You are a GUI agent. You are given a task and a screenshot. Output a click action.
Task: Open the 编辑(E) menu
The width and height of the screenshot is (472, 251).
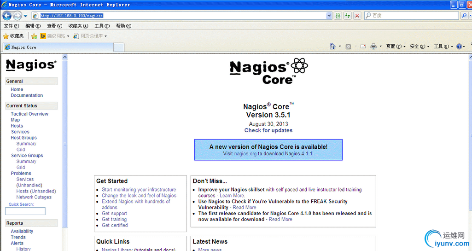tap(33, 26)
